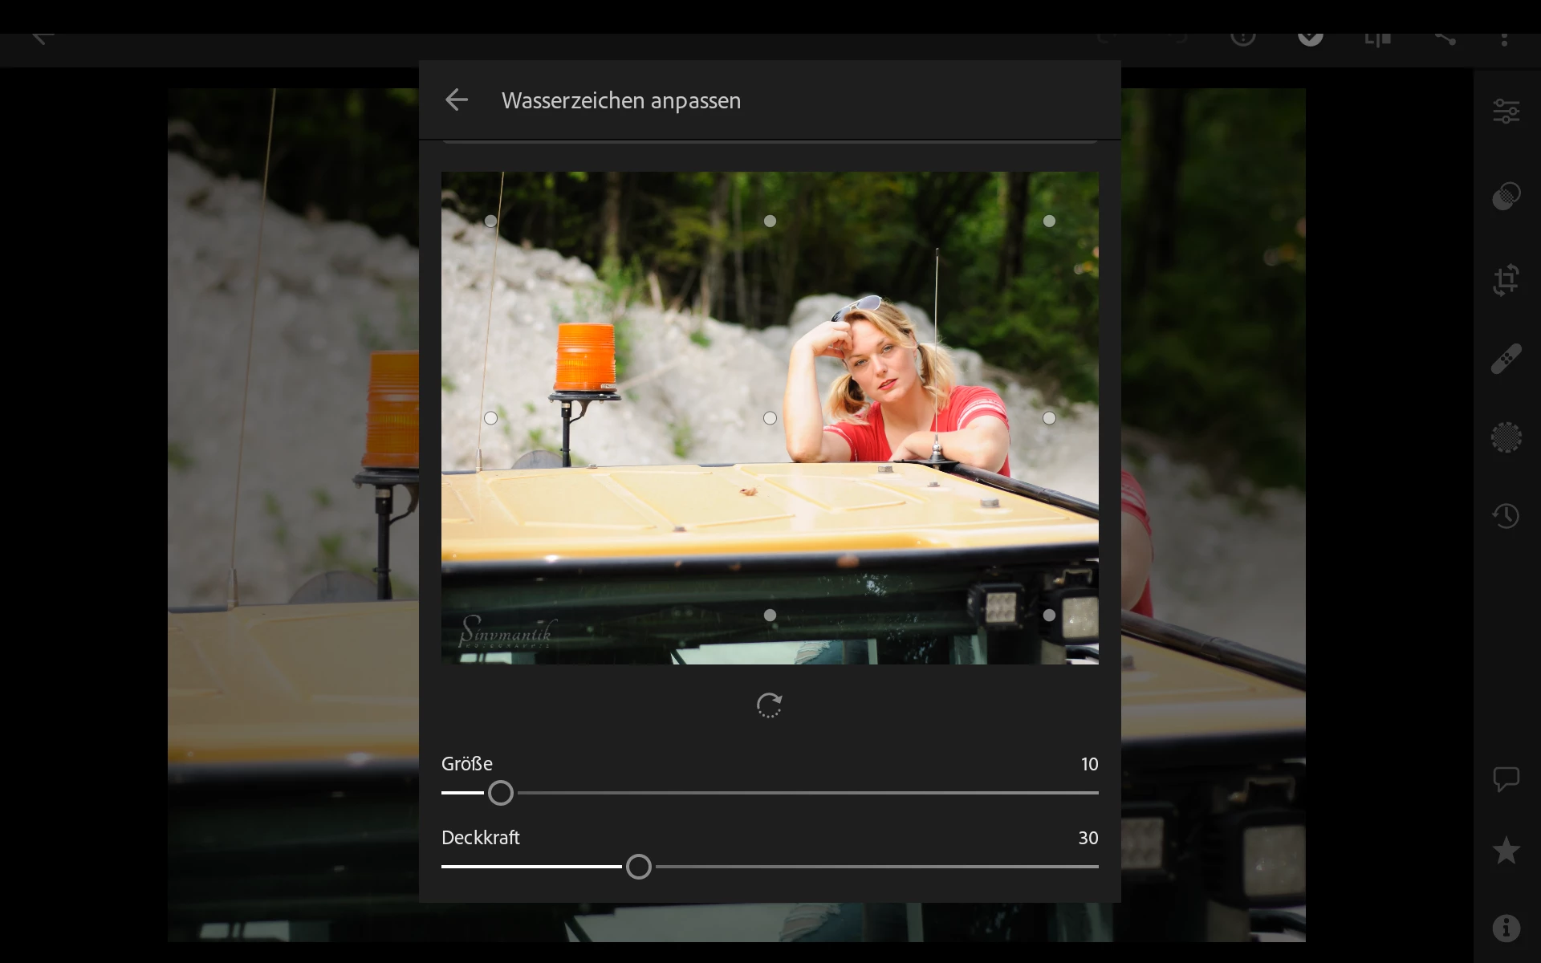
Task: Open the presets overlapping circles icon
Action: tap(1506, 196)
